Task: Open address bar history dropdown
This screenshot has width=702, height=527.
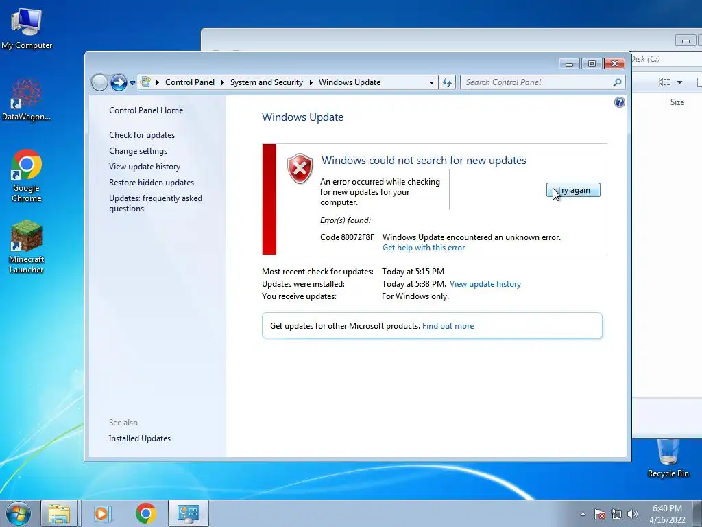Action: 431,82
